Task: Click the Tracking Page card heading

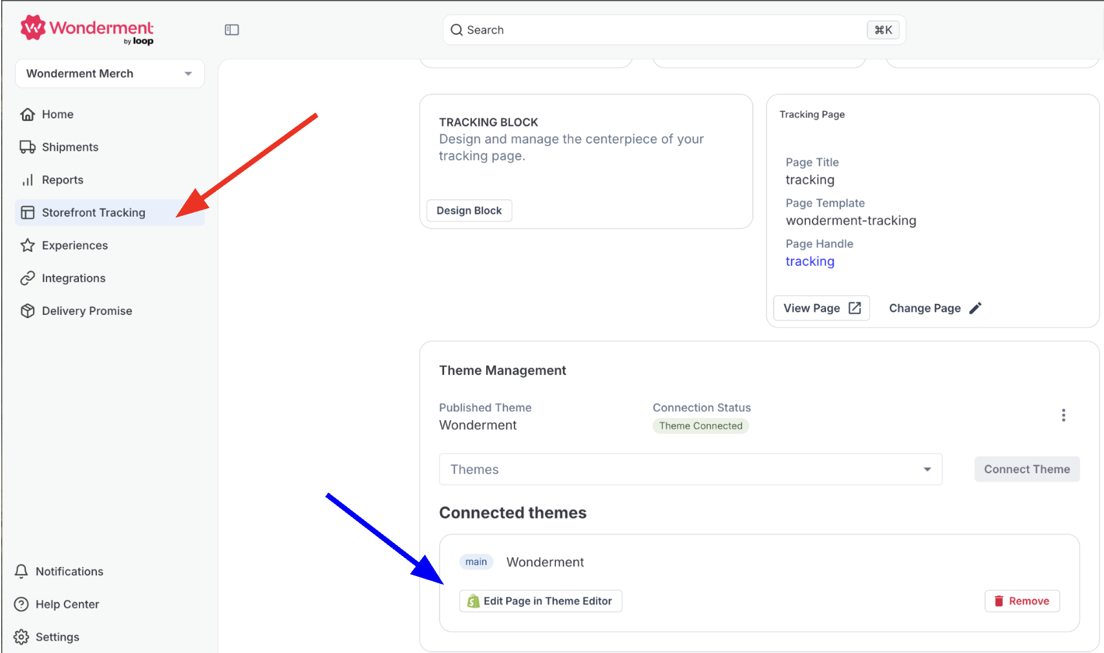Action: point(812,114)
